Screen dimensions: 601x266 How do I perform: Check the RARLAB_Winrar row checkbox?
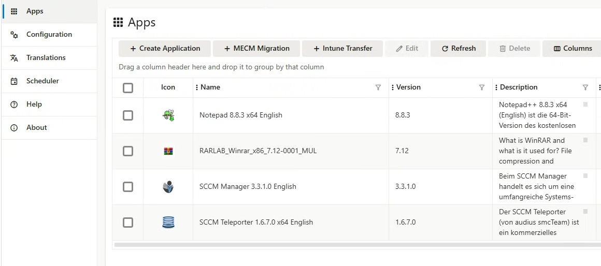point(128,151)
